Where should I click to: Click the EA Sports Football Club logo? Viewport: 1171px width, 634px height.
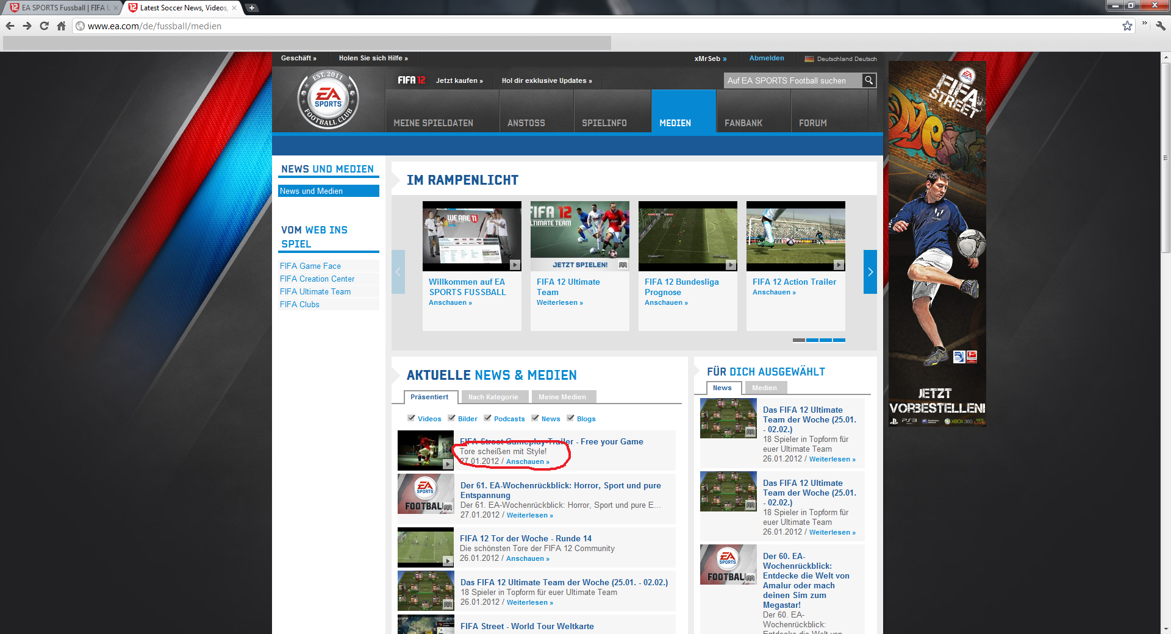tap(328, 99)
